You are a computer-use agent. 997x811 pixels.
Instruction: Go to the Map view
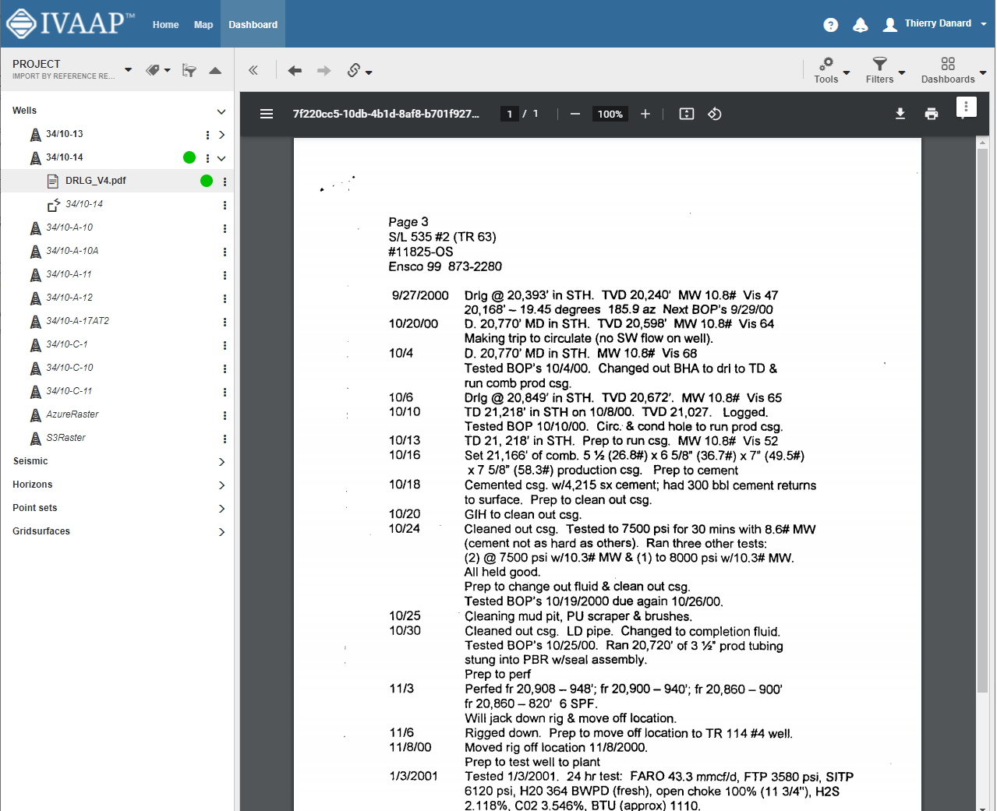point(203,25)
